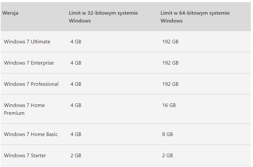Select Starter's 64-bit 2 GB value
253x167 pixels.
[x=167, y=156]
